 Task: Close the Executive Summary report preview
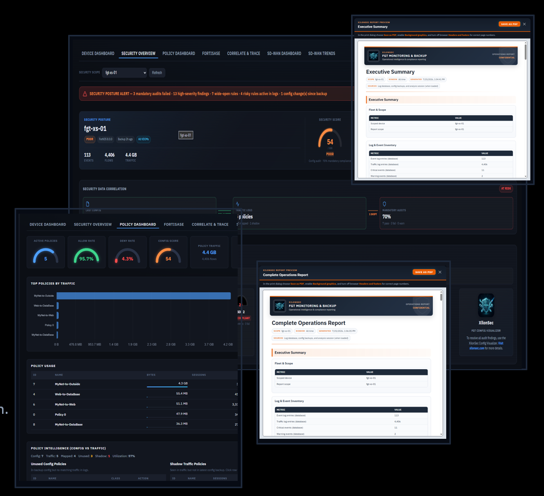click(x=524, y=24)
